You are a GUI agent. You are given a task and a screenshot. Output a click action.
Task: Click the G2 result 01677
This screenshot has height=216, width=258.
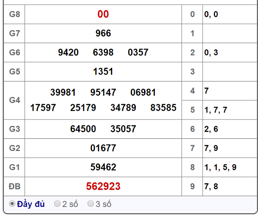tap(103, 148)
